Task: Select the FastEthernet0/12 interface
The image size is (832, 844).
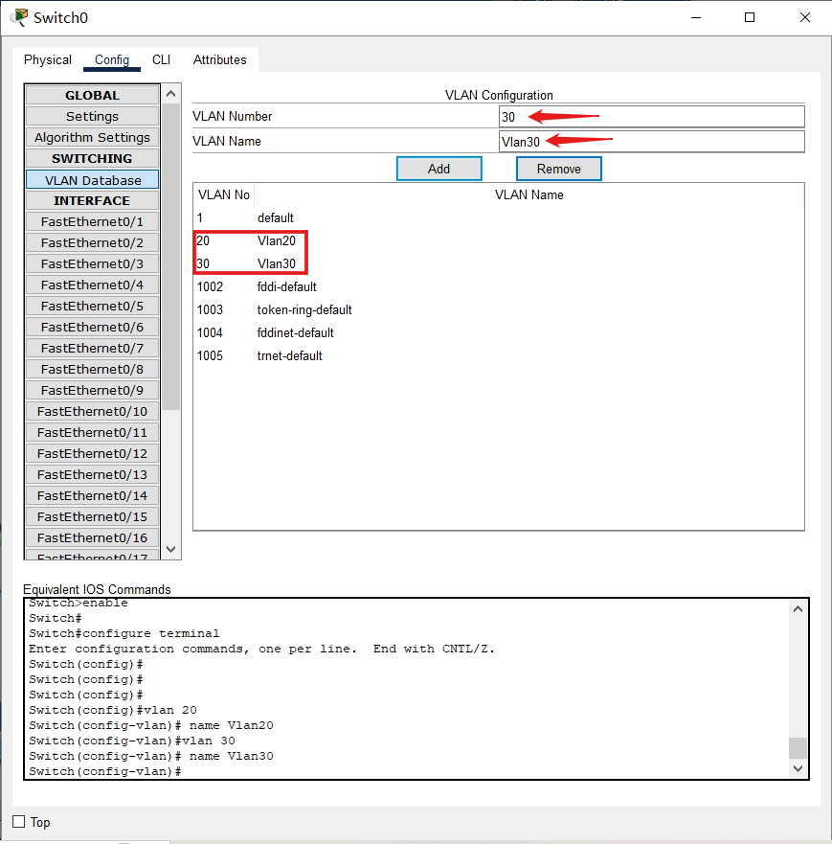Action: [92, 453]
